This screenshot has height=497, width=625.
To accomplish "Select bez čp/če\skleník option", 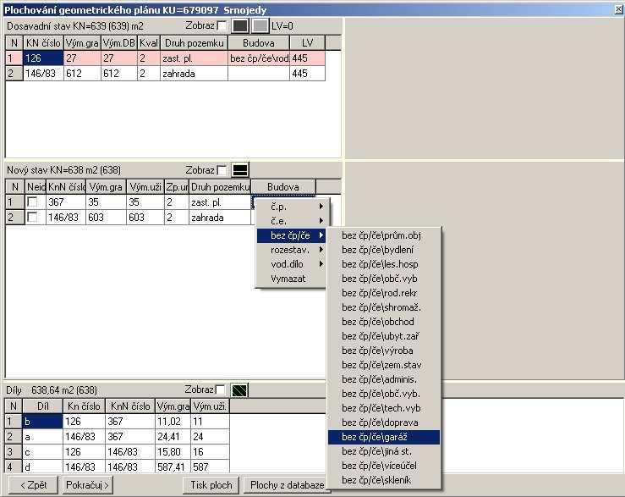I will [x=384, y=480].
